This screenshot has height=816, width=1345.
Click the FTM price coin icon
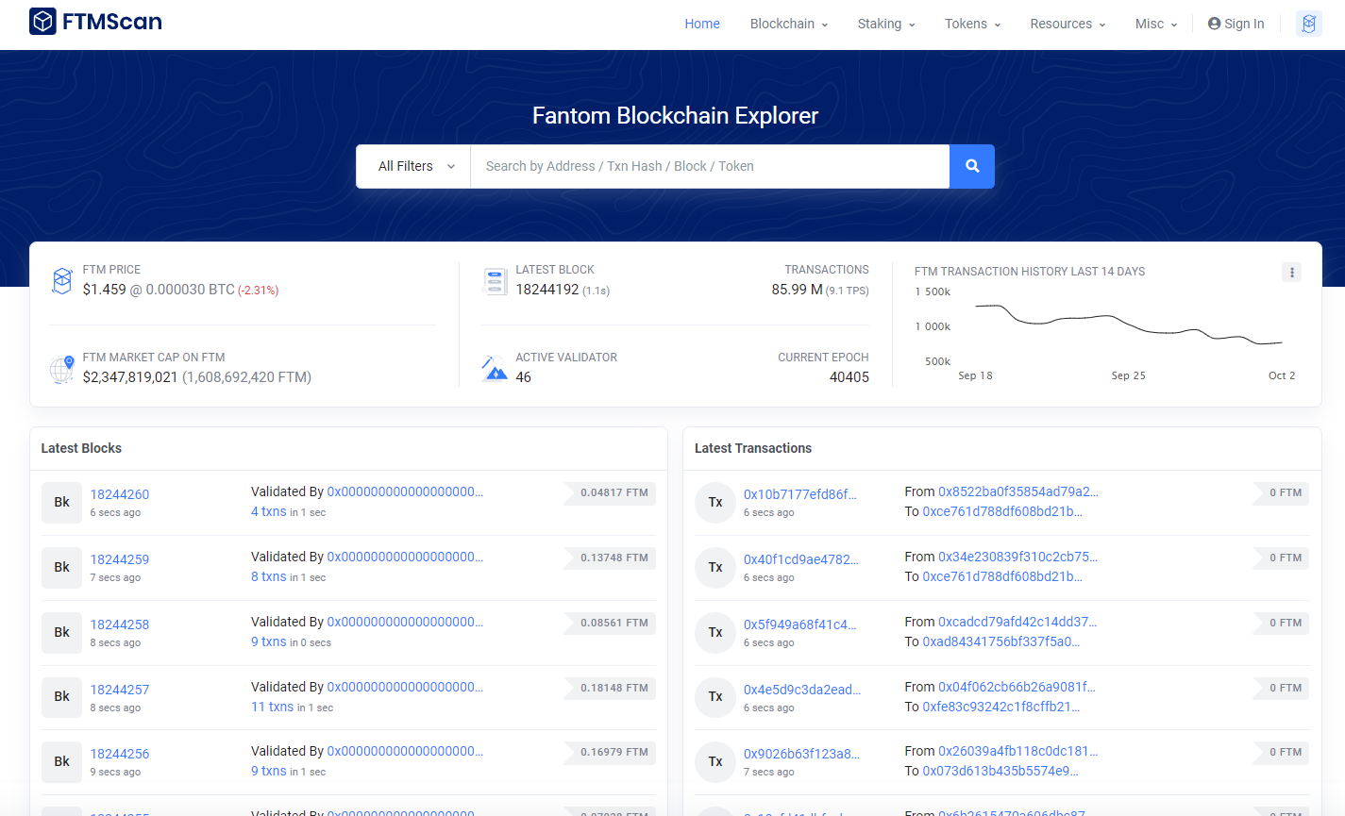coord(62,280)
